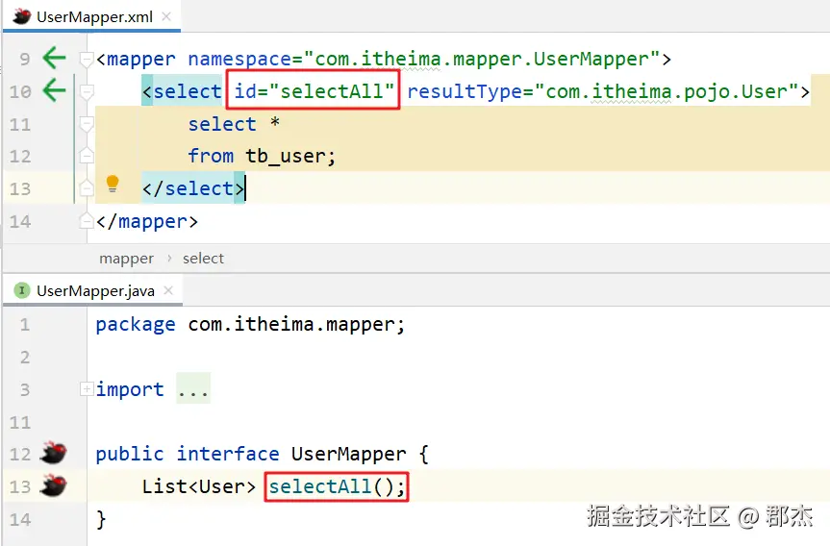Toggle the fold end marker at </mapper> line 14

[87, 221]
